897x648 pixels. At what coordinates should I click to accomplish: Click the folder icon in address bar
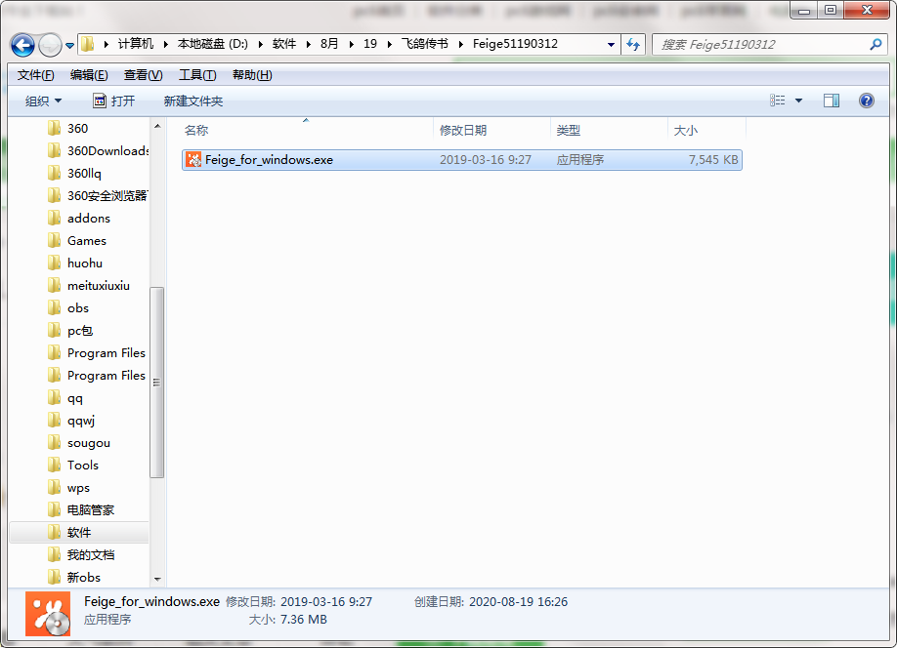click(88, 44)
